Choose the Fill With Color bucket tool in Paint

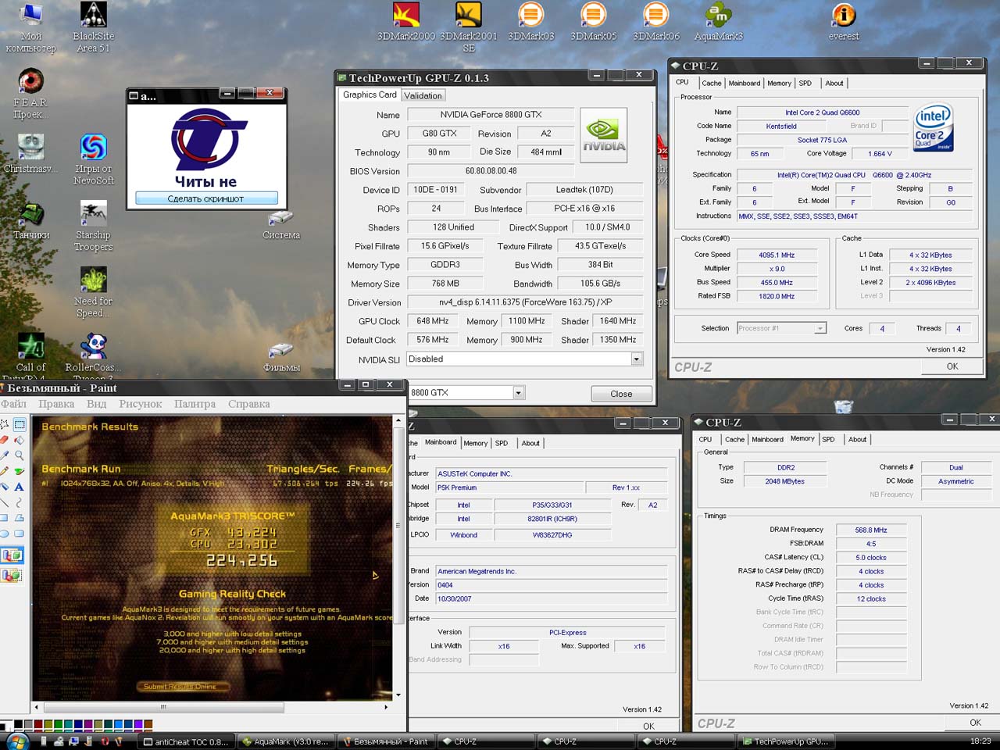click(20, 440)
